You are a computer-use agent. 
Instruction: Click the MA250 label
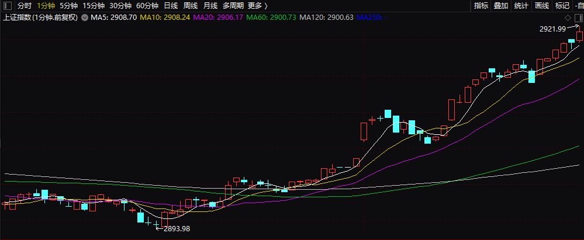(372, 17)
